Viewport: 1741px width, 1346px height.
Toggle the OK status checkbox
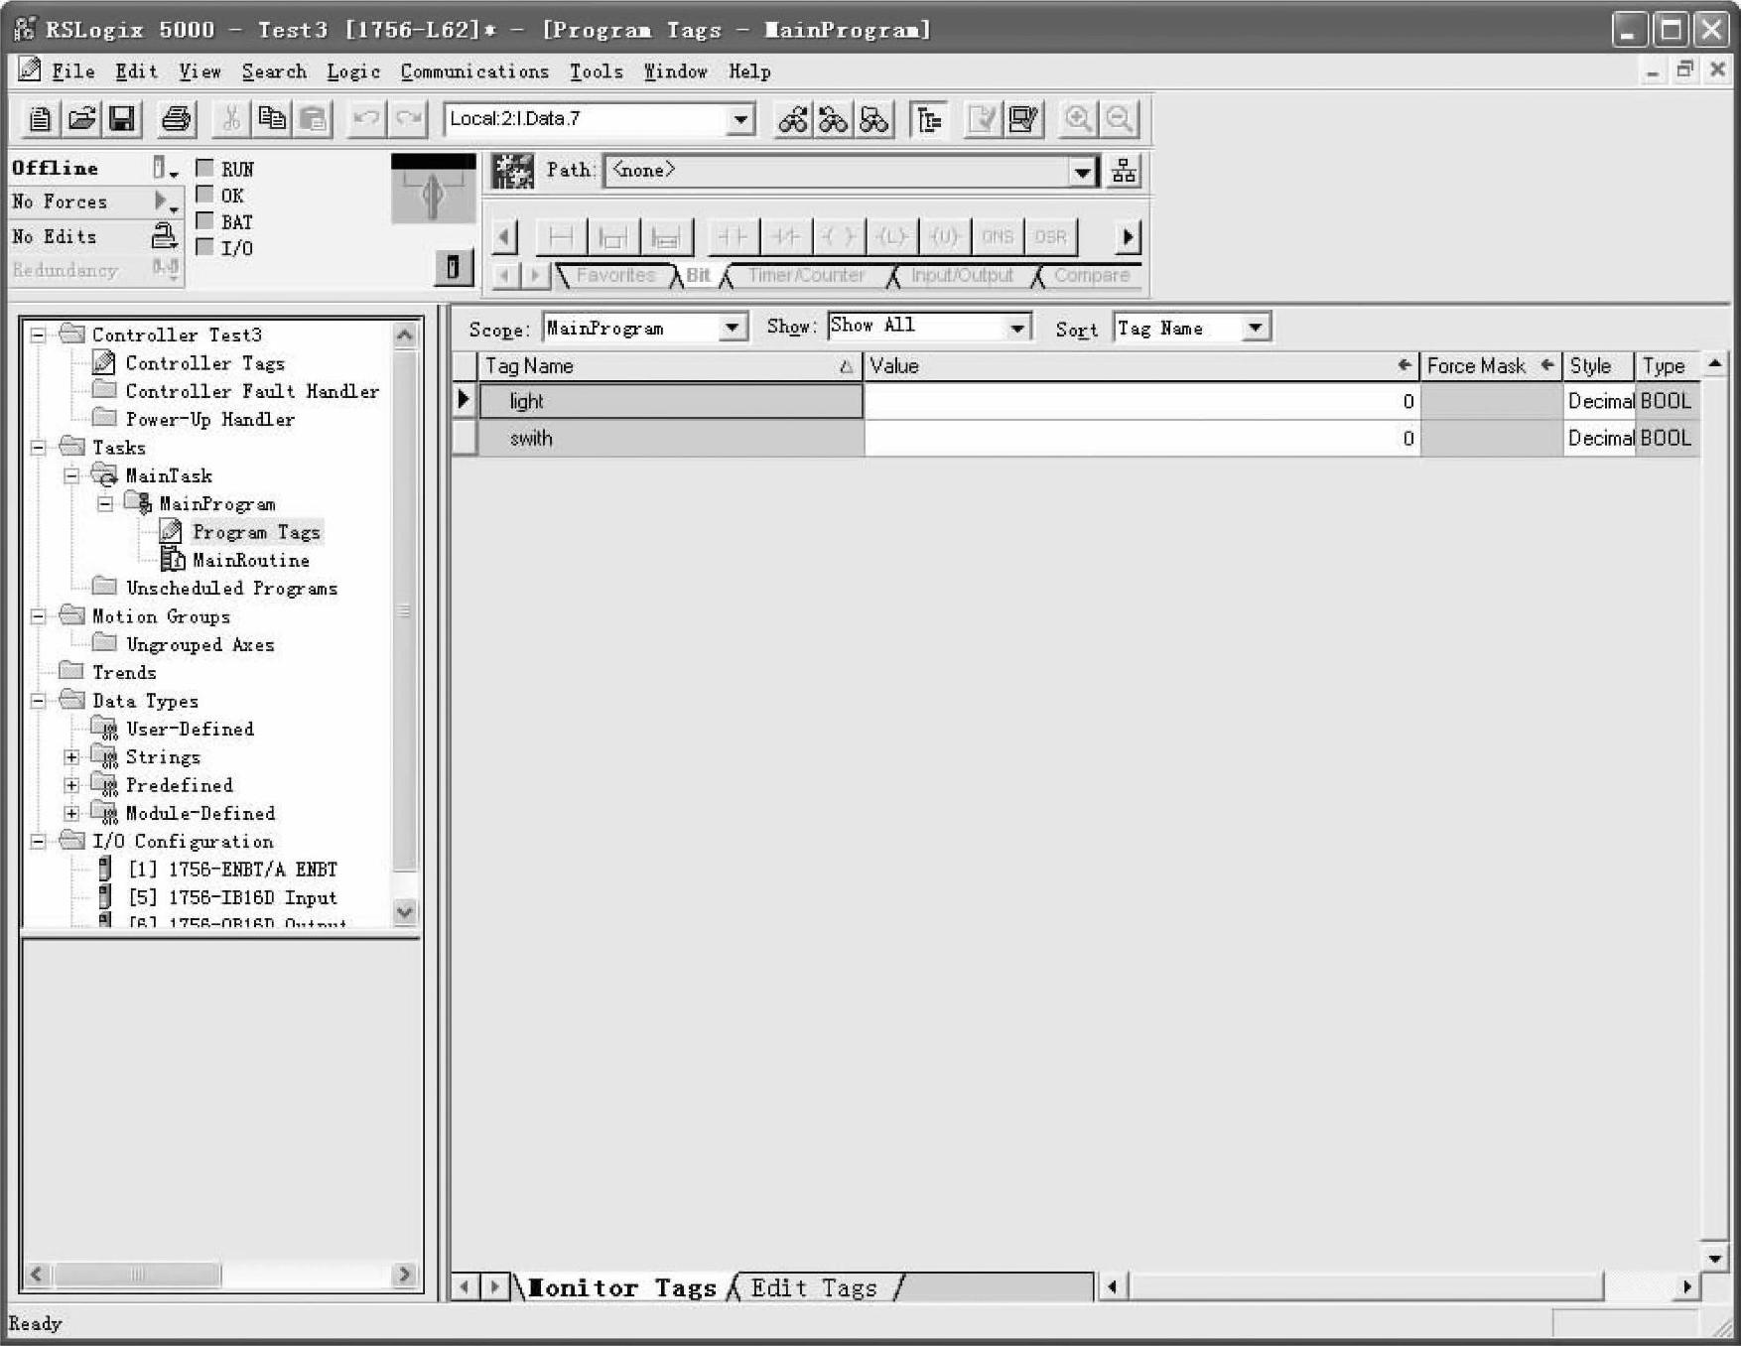pyautogui.click(x=205, y=195)
